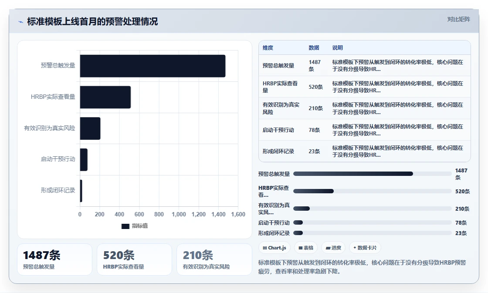488x293 pixels.
Task: Select the 表格 tag chip
Action: pos(306,248)
